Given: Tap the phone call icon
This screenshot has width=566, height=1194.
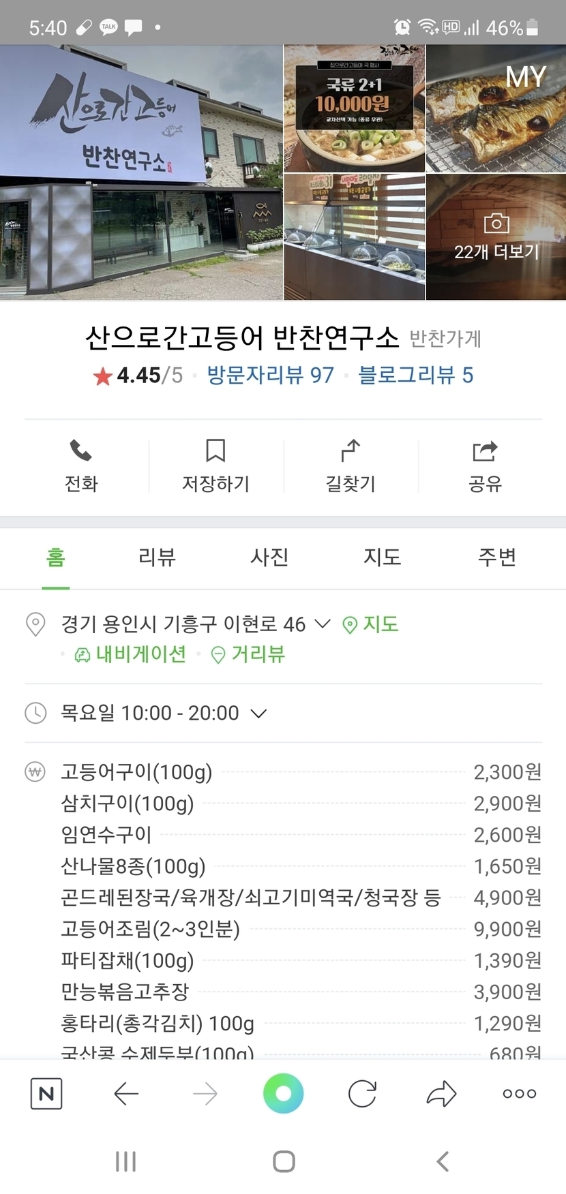Looking at the screenshot, I should [80, 451].
